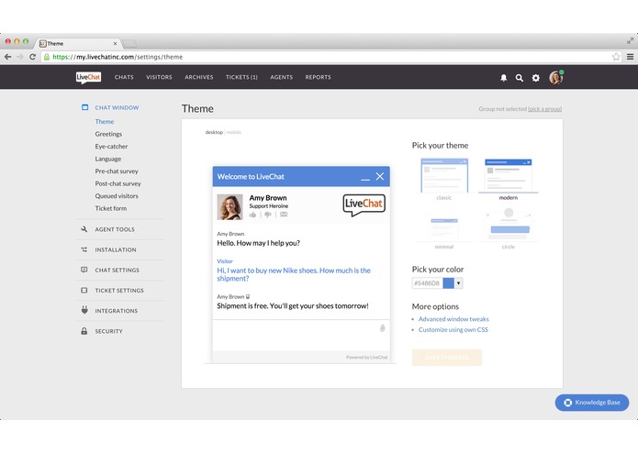Viewport: 638px width, 453px height.
Task: Open the color picker dropdown arrow
Action: (459, 283)
